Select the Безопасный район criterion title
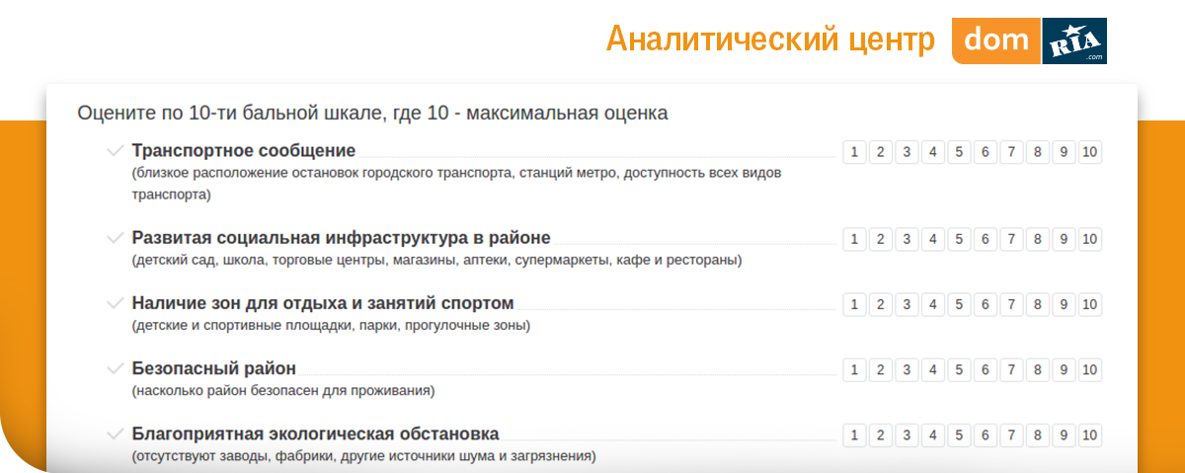 (214, 369)
